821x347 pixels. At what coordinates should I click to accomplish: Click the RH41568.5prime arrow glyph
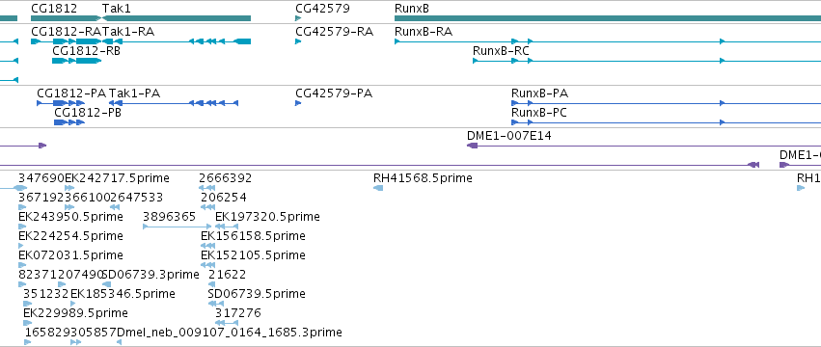(378, 188)
